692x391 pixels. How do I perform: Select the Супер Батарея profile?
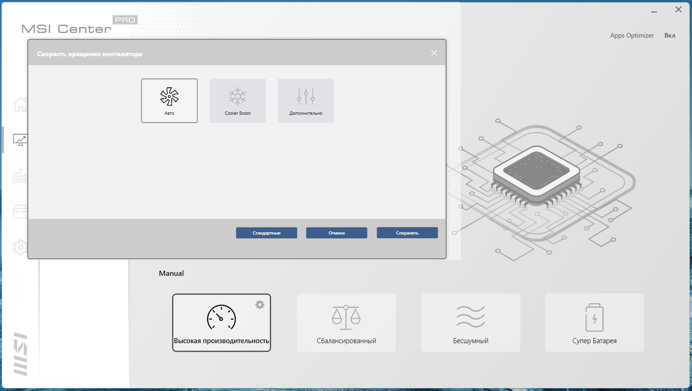pyautogui.click(x=594, y=323)
